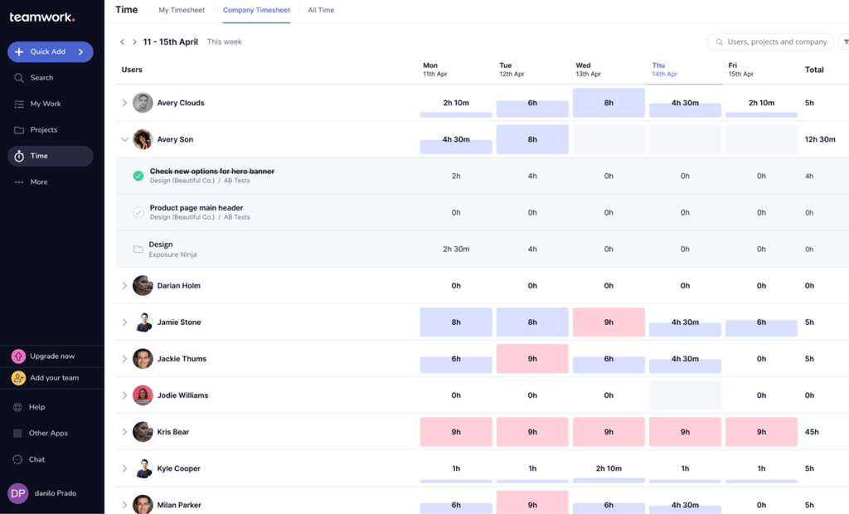Image resolution: width=849 pixels, height=514 pixels.
Task: Expand Jamie Stone's timesheet details
Action: [x=125, y=322]
